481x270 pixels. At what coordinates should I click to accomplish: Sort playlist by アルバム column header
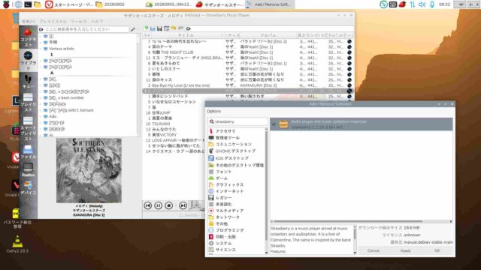[268, 35]
